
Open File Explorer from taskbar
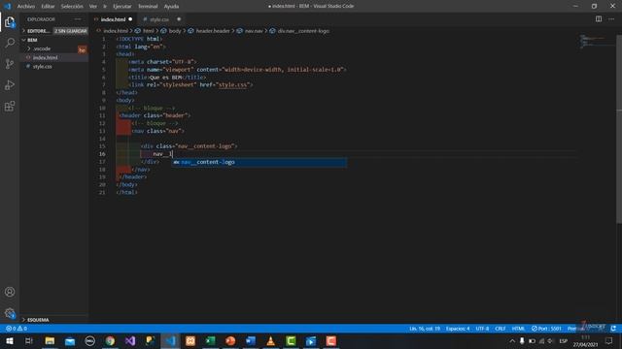point(50,340)
